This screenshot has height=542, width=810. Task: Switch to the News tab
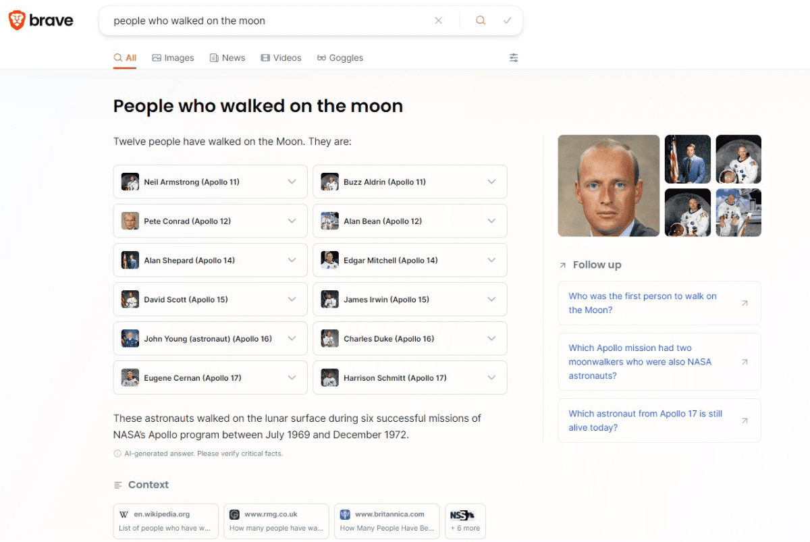pyautogui.click(x=227, y=58)
